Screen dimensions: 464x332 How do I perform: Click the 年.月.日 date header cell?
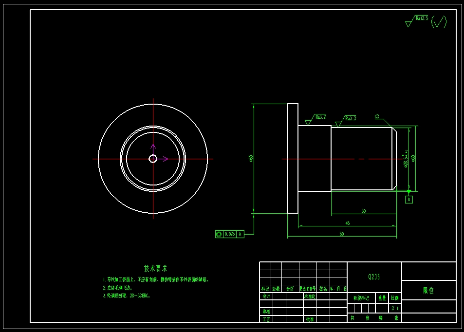coord(338,289)
